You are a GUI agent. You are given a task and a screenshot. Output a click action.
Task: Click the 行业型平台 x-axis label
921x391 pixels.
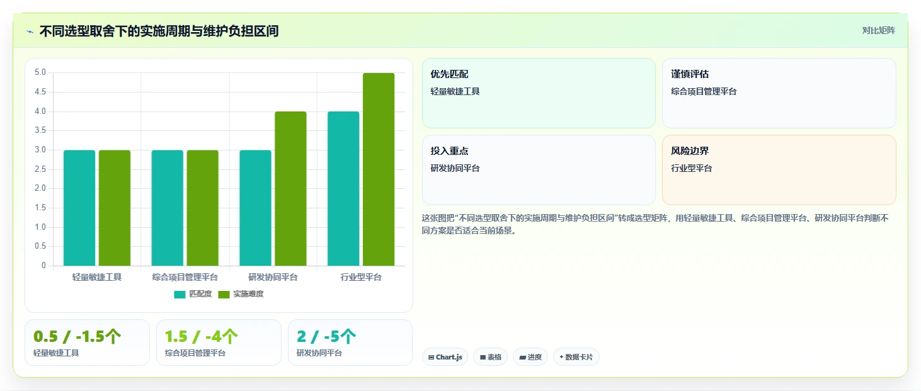(x=361, y=277)
